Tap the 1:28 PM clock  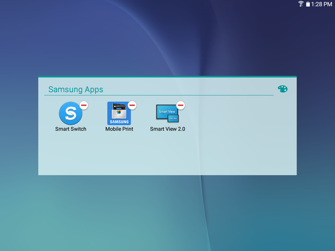pyautogui.click(x=322, y=4)
